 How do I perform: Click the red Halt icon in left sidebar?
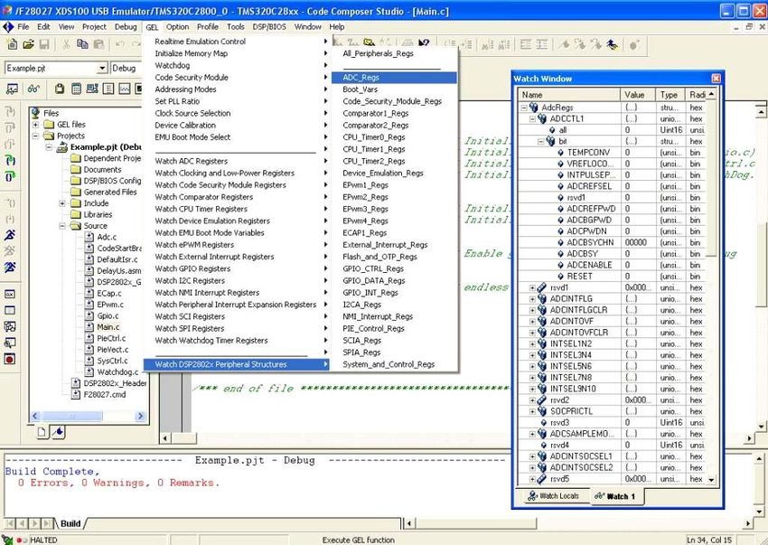tap(10, 359)
